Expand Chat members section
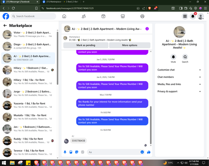The width and height of the screenshot is (209, 166). point(179,77)
